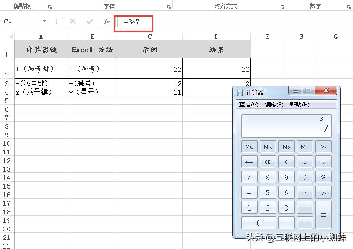
Task: Open the Alignment (对齐方式) dialog launcher
Action: pos(282,7)
